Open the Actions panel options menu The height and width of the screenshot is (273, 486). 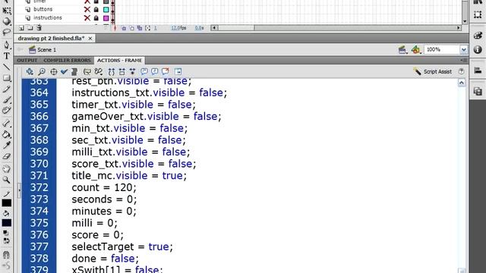click(464, 60)
